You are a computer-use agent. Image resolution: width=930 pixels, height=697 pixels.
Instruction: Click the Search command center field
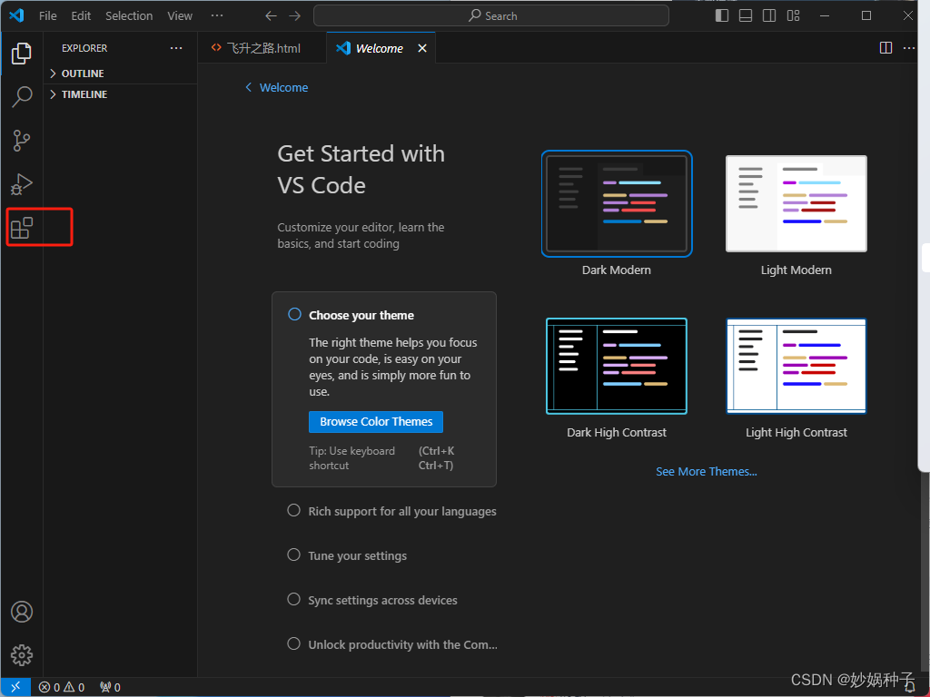click(491, 16)
